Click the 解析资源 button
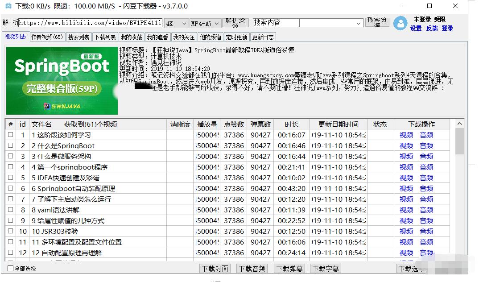The height and width of the screenshot is (282, 479). (235, 23)
